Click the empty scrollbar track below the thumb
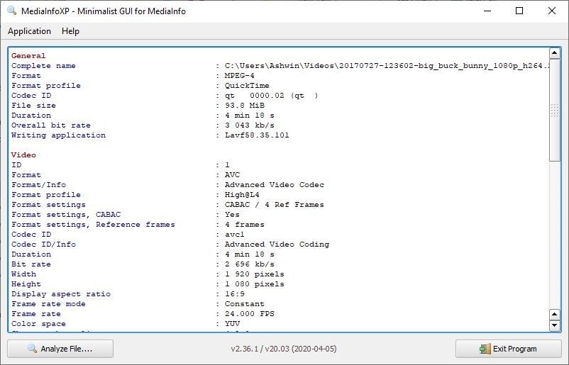 coord(555,234)
